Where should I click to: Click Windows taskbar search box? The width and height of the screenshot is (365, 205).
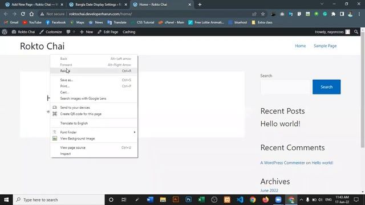[x=59, y=200]
